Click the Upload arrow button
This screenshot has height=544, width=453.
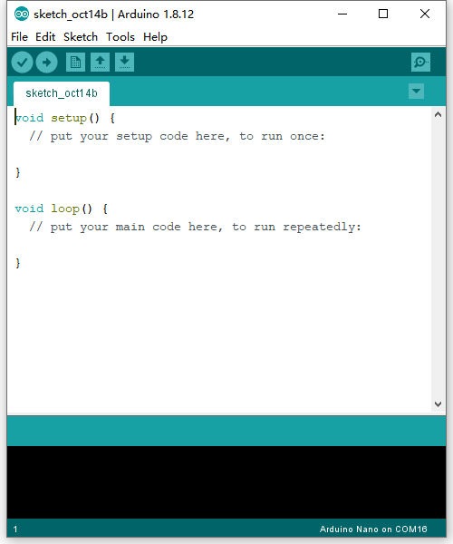pos(47,63)
